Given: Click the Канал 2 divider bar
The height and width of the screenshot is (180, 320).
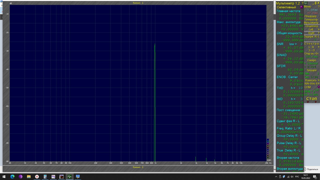Looking at the screenshot, I should (x=138, y=167).
